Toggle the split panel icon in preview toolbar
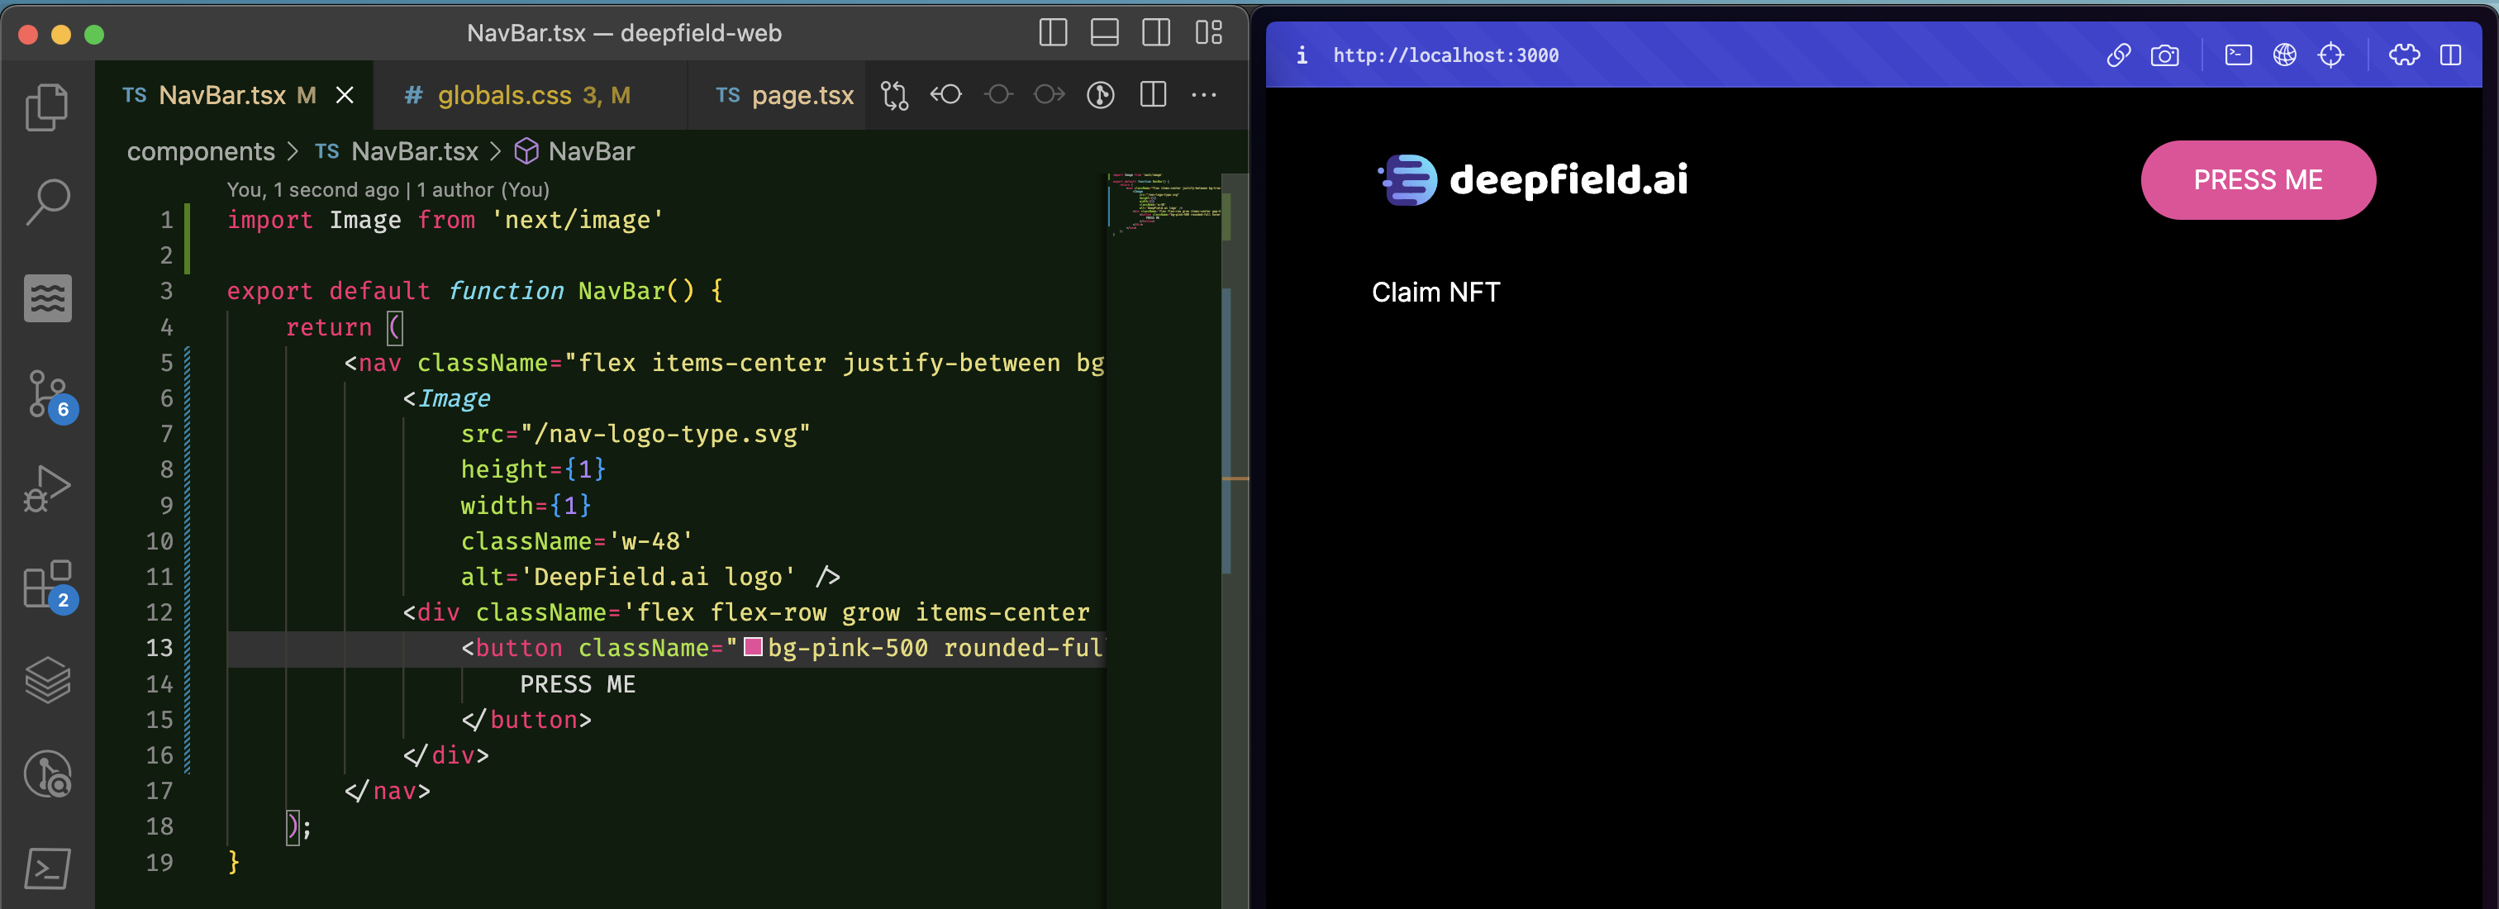Viewport: 2499px width, 909px height. (2450, 55)
